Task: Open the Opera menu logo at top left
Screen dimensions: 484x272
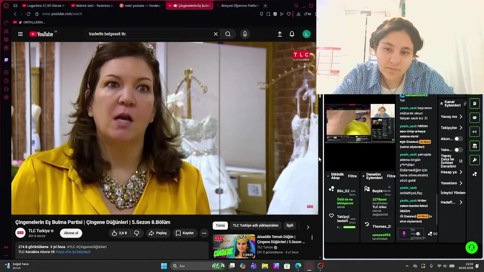Action: pyautogui.click(x=6, y=6)
